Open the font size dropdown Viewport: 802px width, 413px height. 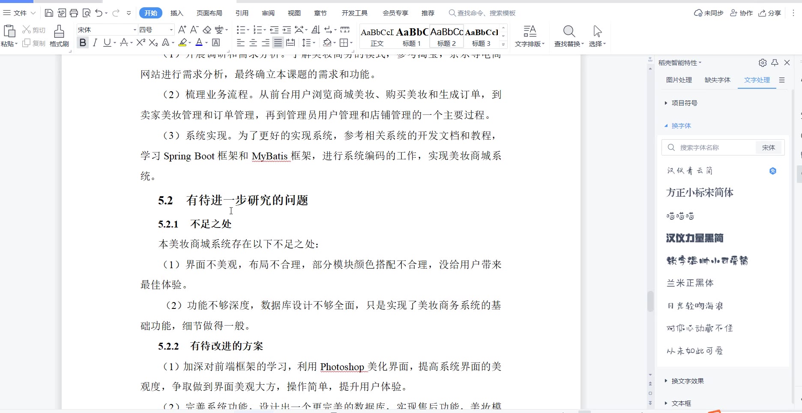pos(171,30)
